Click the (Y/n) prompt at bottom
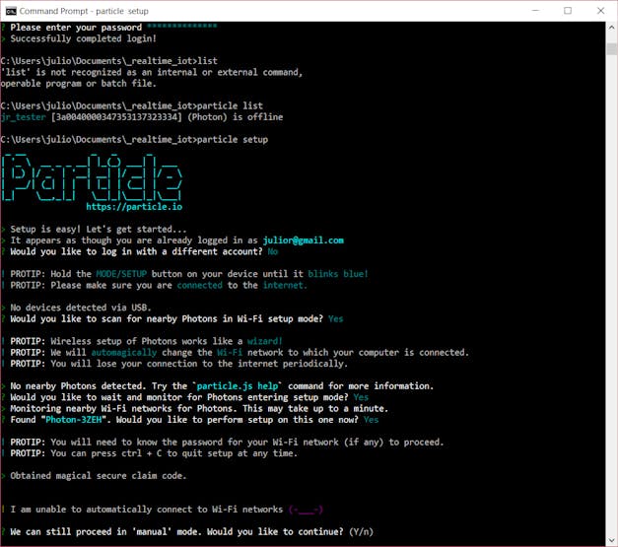618x547 pixels. click(x=361, y=531)
